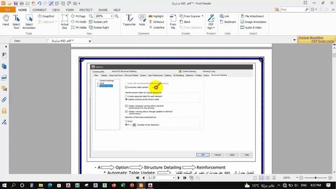336x189 pixels.
Task: Open the Comments side panel
Action: point(4,89)
